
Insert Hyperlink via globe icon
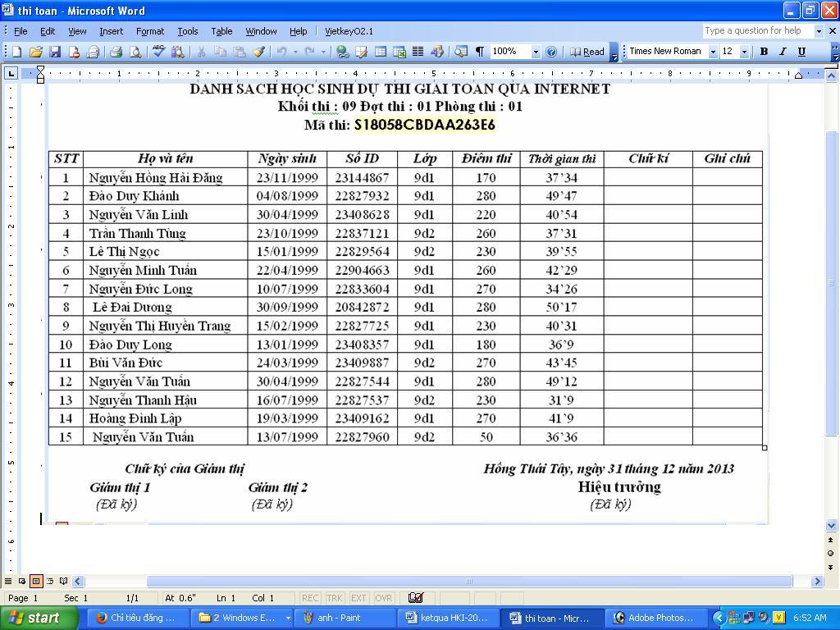(342, 52)
